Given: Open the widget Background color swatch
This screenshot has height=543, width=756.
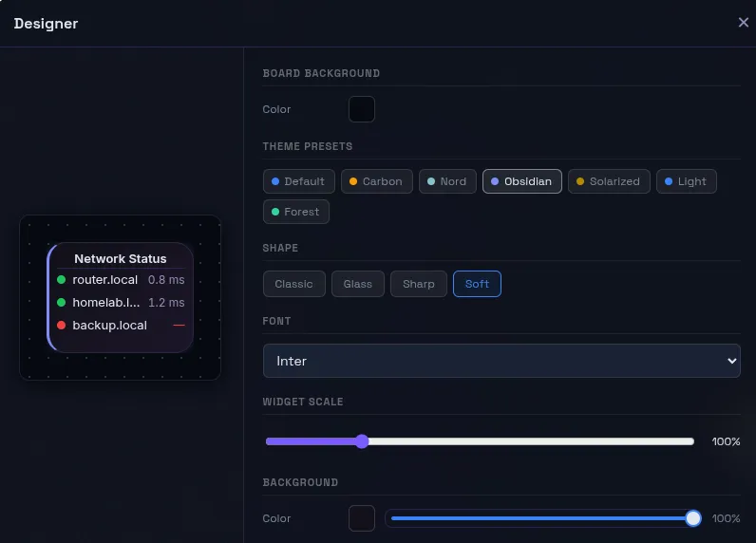Looking at the screenshot, I should tap(362, 518).
